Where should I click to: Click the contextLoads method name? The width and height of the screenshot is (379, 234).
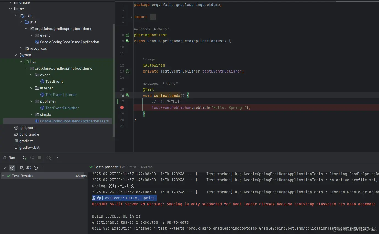pyautogui.click(x=167, y=95)
